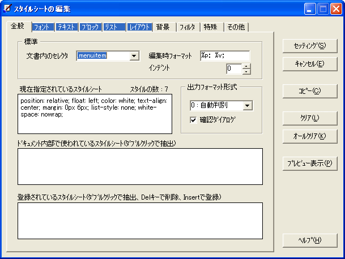This screenshot has height=259, width=345.
Task: Select the ブロック tab
Action: point(91,27)
